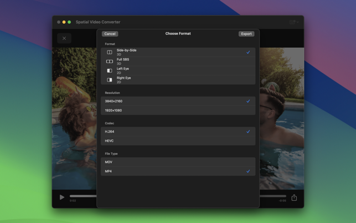Select the Side-by-Side 3D format
Viewport: 356px width, 223px height.
coord(178,52)
